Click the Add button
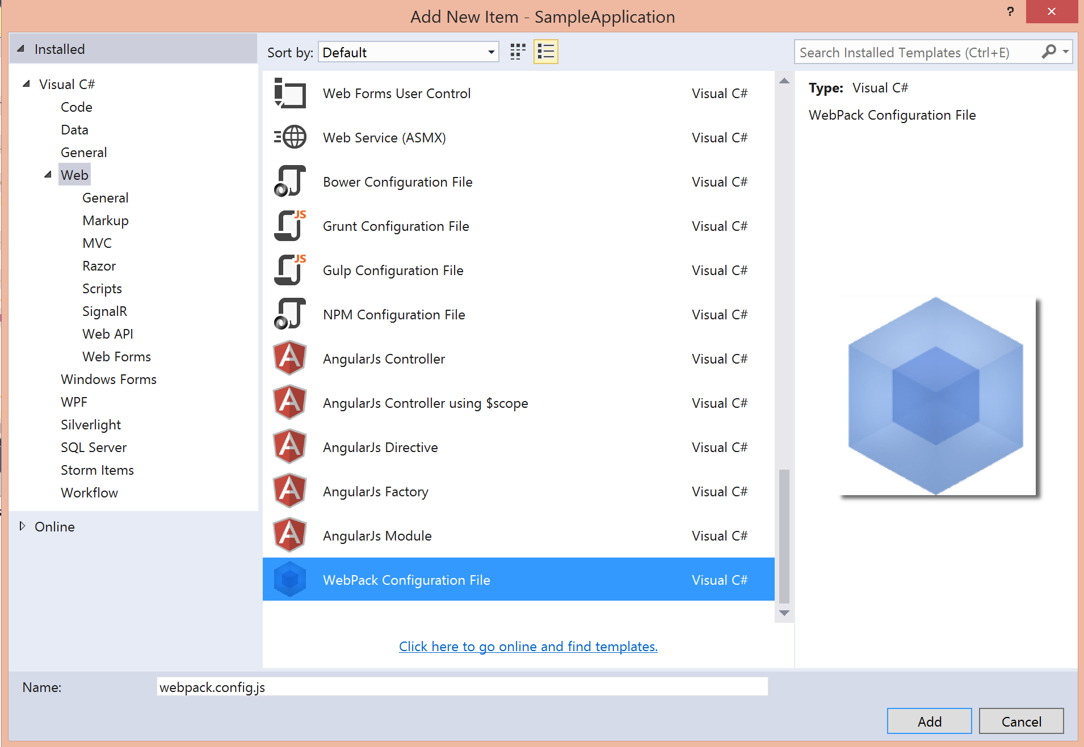 930,721
